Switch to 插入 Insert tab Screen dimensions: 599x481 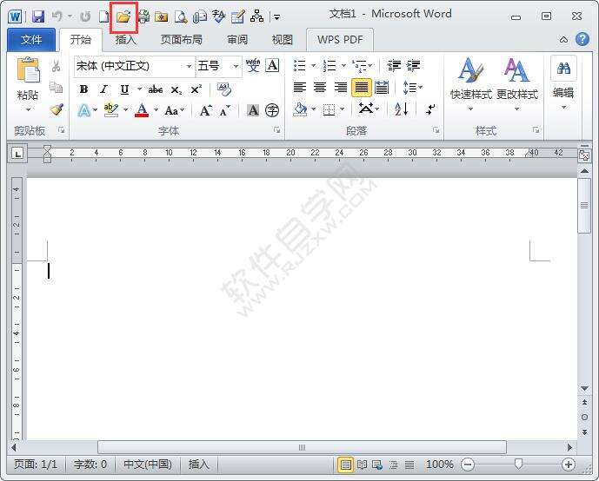126,40
